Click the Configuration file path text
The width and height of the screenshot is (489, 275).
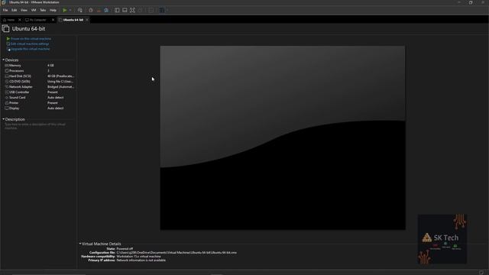coord(176,253)
